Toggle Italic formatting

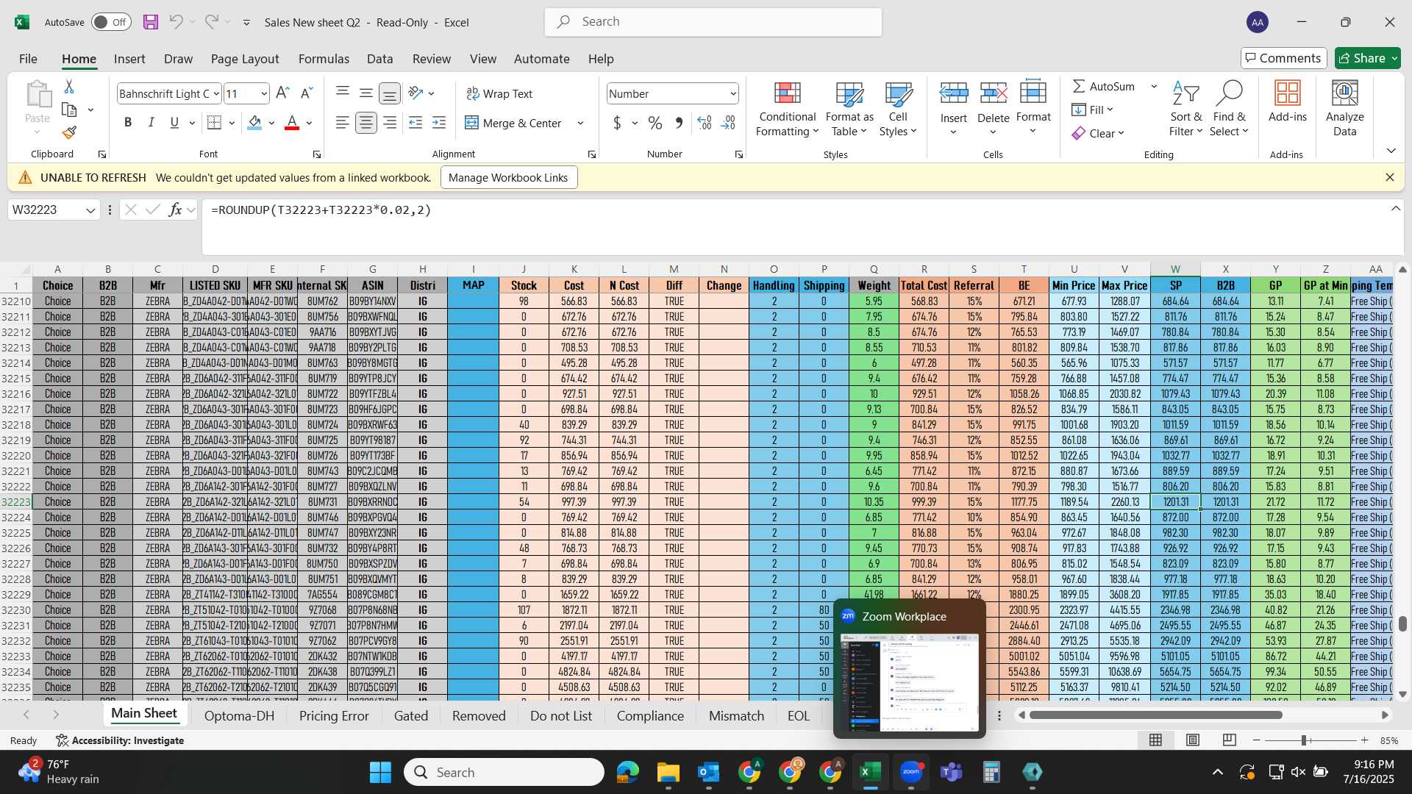151,123
